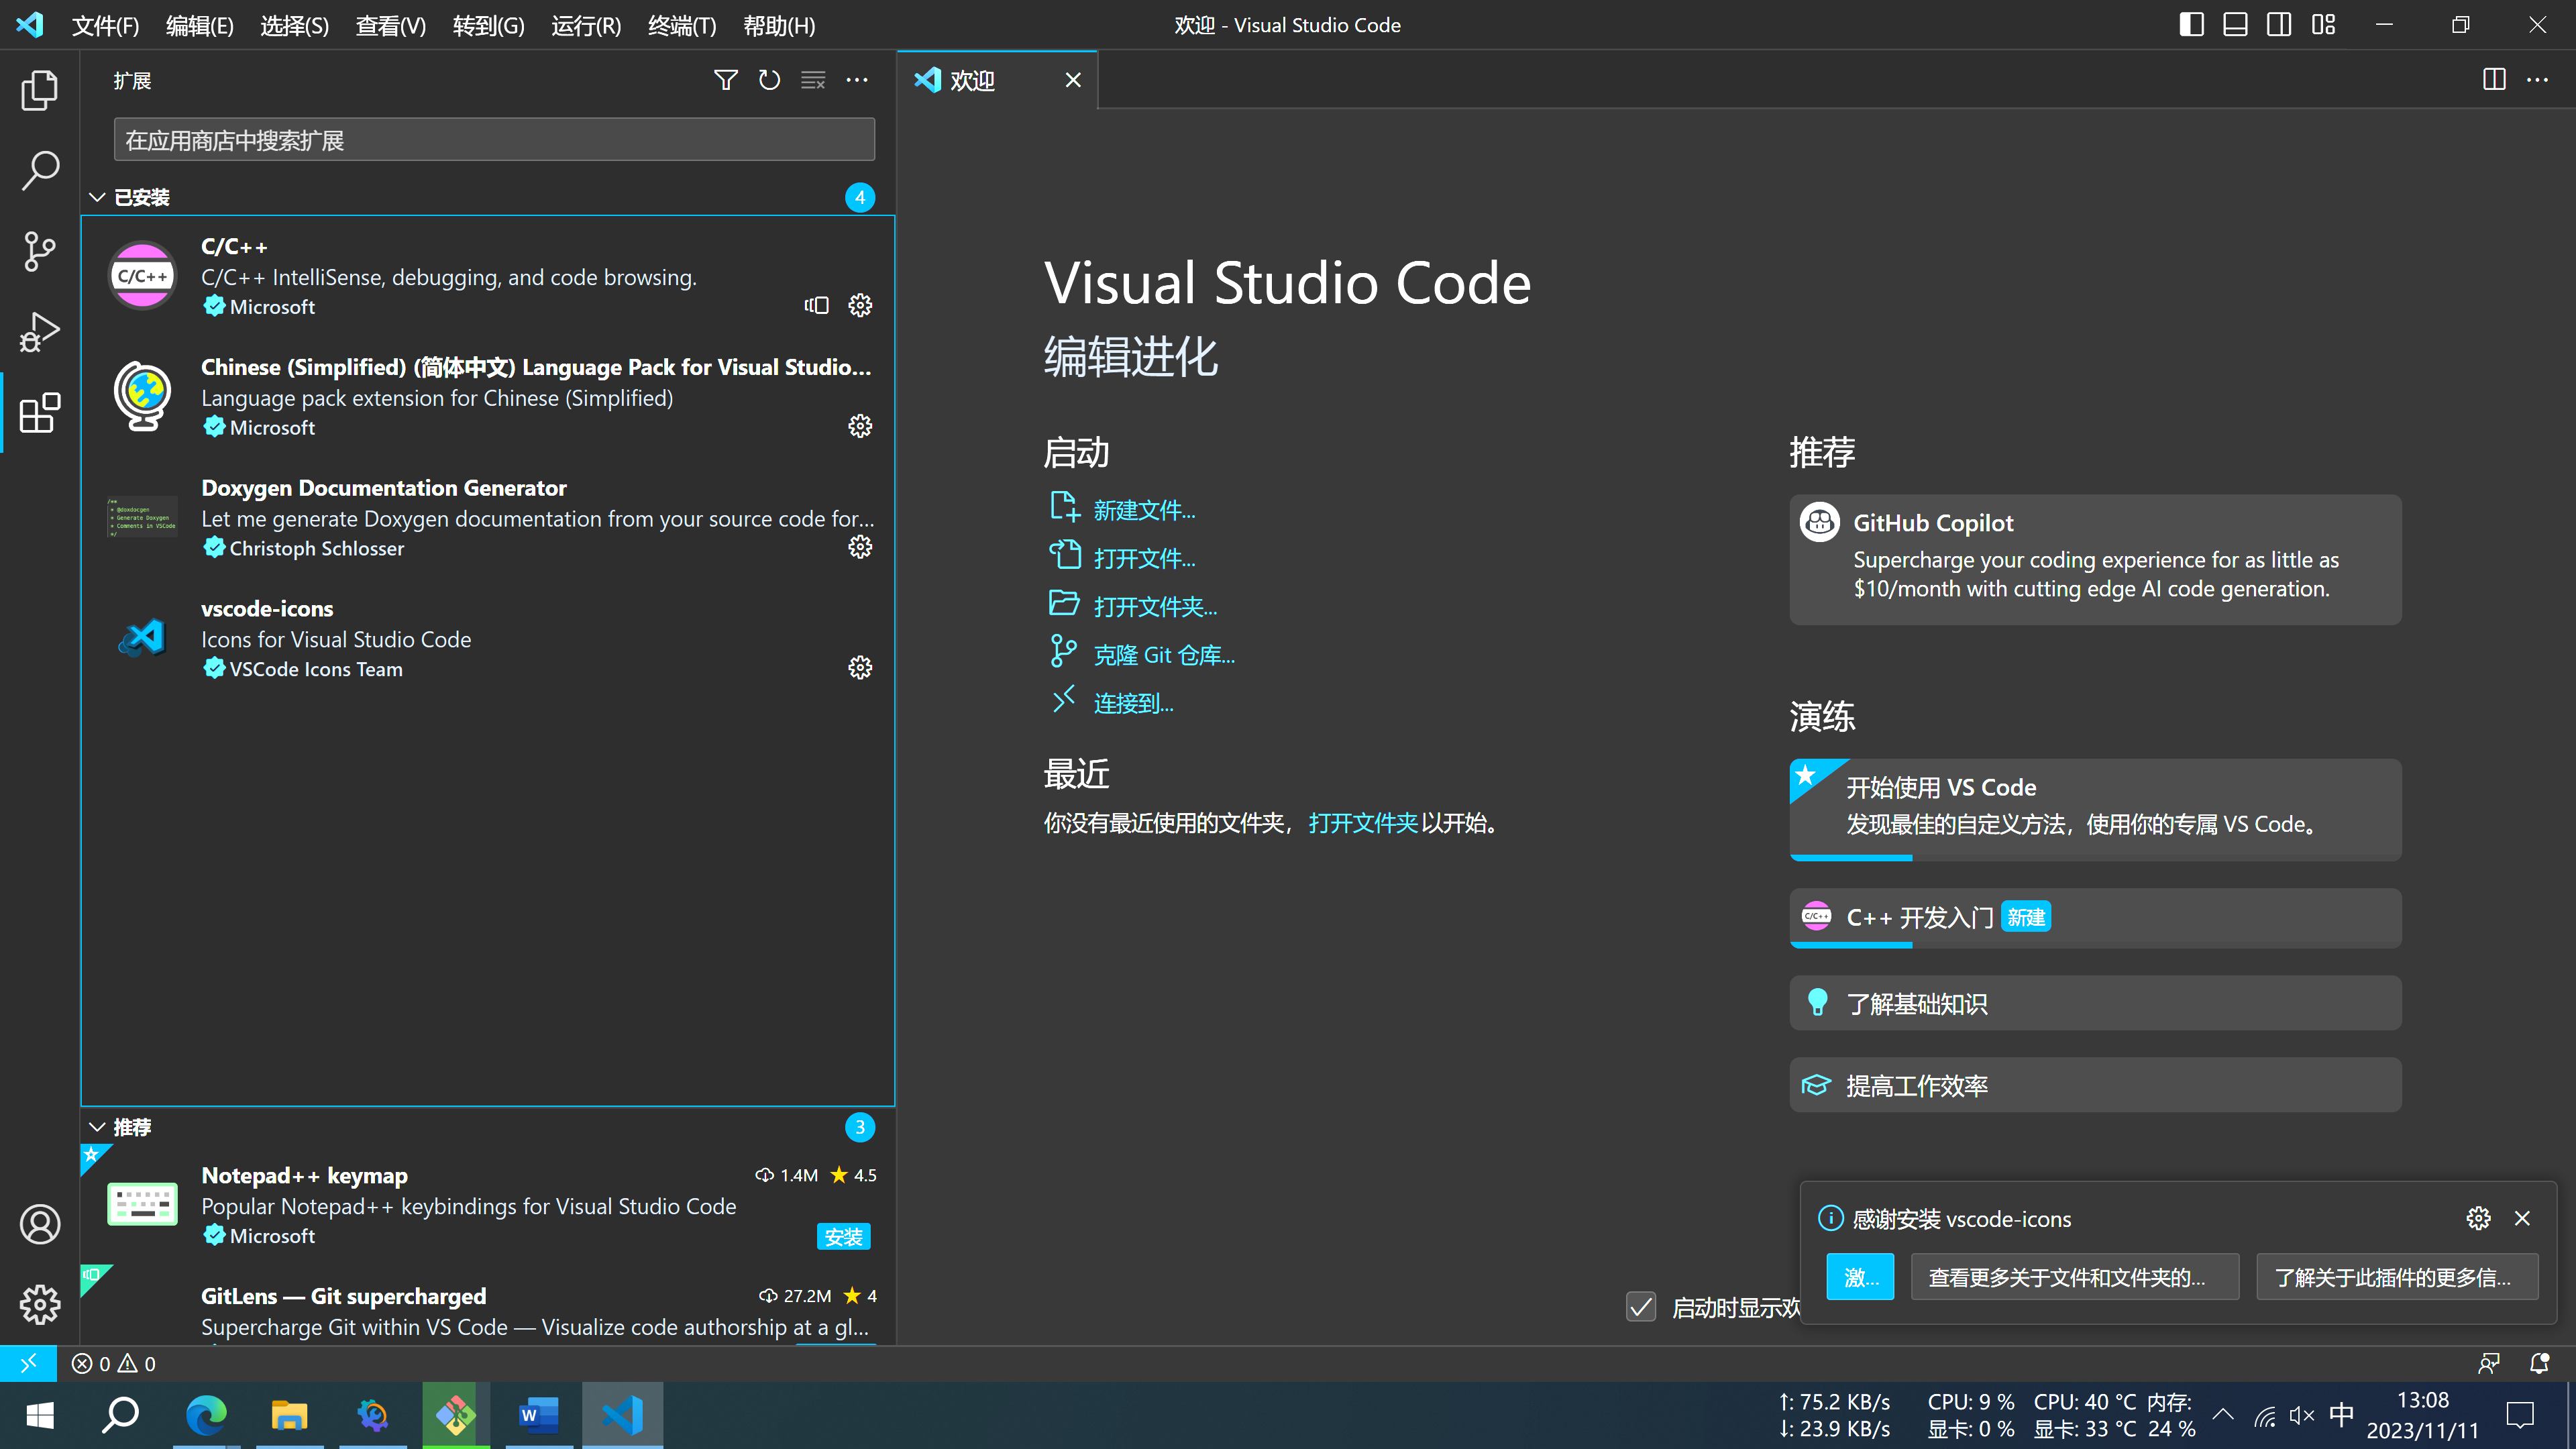The image size is (2576, 1449).
Task: Open Doxygen Documentation Generator manage gear
Action: point(860,547)
